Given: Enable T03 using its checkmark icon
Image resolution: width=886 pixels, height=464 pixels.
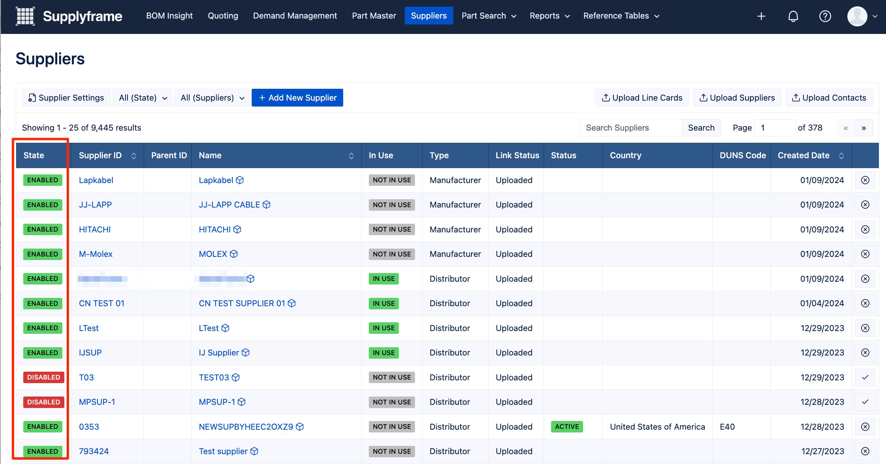Looking at the screenshot, I should coord(865,378).
